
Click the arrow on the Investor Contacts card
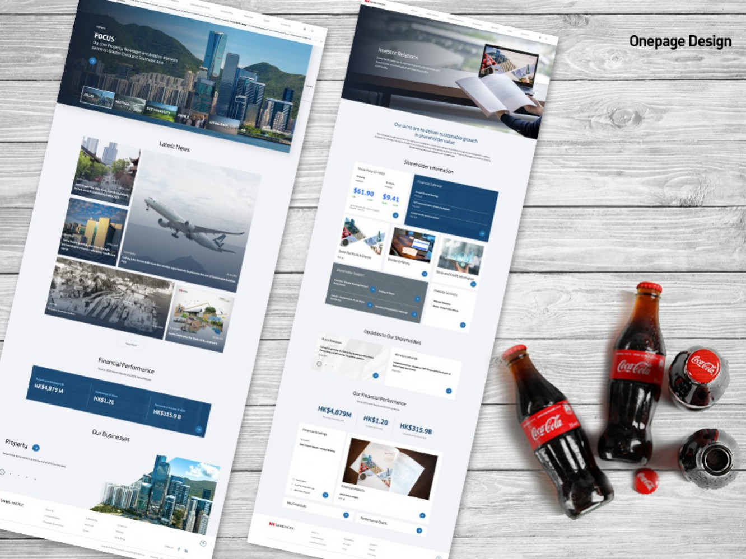(463, 325)
